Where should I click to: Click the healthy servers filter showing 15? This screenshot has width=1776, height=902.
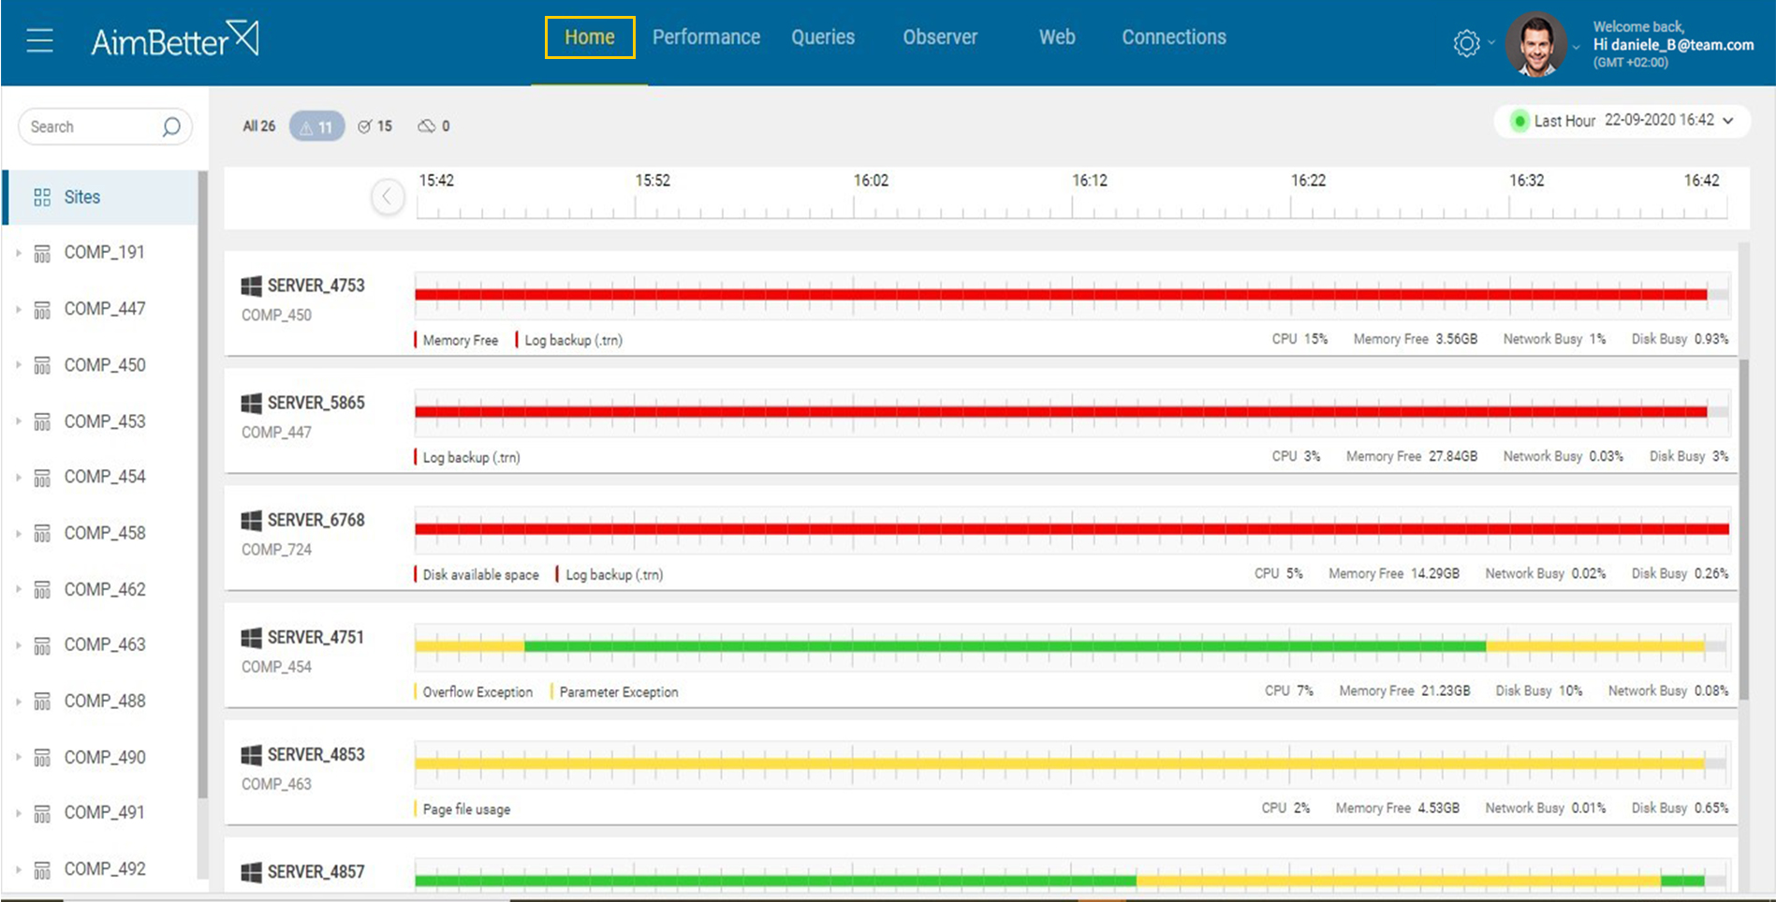[374, 126]
